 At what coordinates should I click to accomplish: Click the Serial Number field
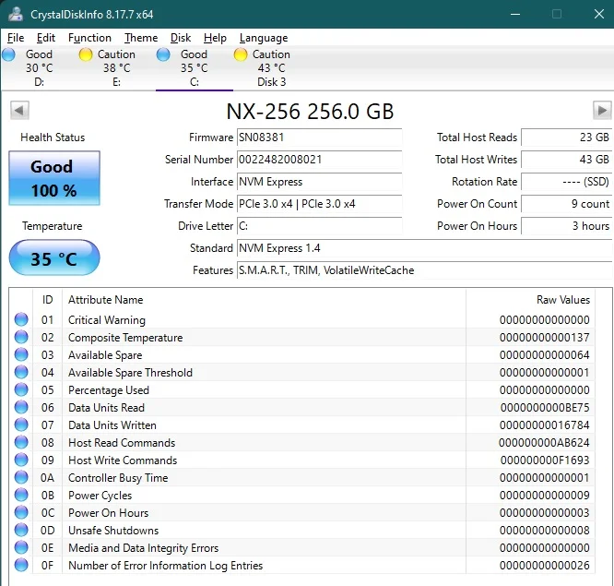[319, 160]
